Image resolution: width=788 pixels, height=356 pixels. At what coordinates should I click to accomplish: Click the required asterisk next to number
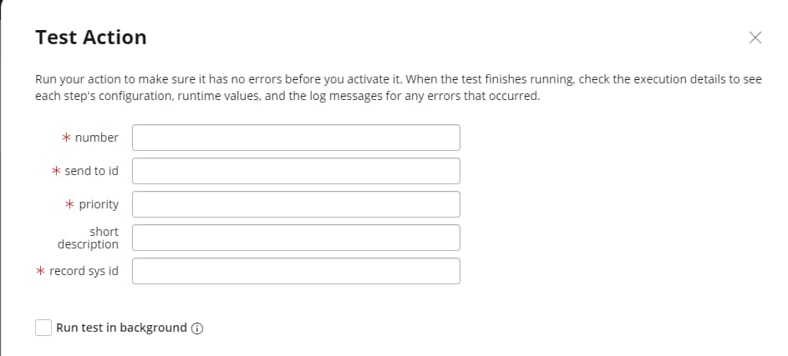pos(68,138)
